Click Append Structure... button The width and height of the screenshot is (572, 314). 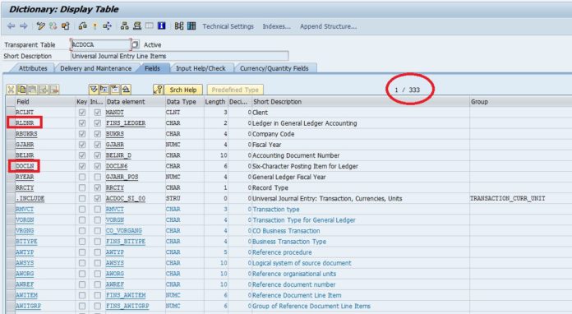tap(328, 26)
